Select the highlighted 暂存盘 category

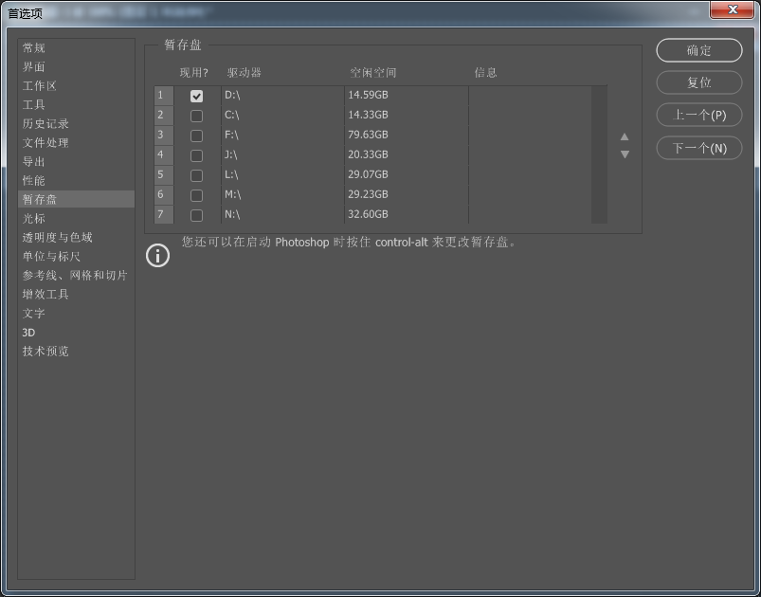click(76, 200)
